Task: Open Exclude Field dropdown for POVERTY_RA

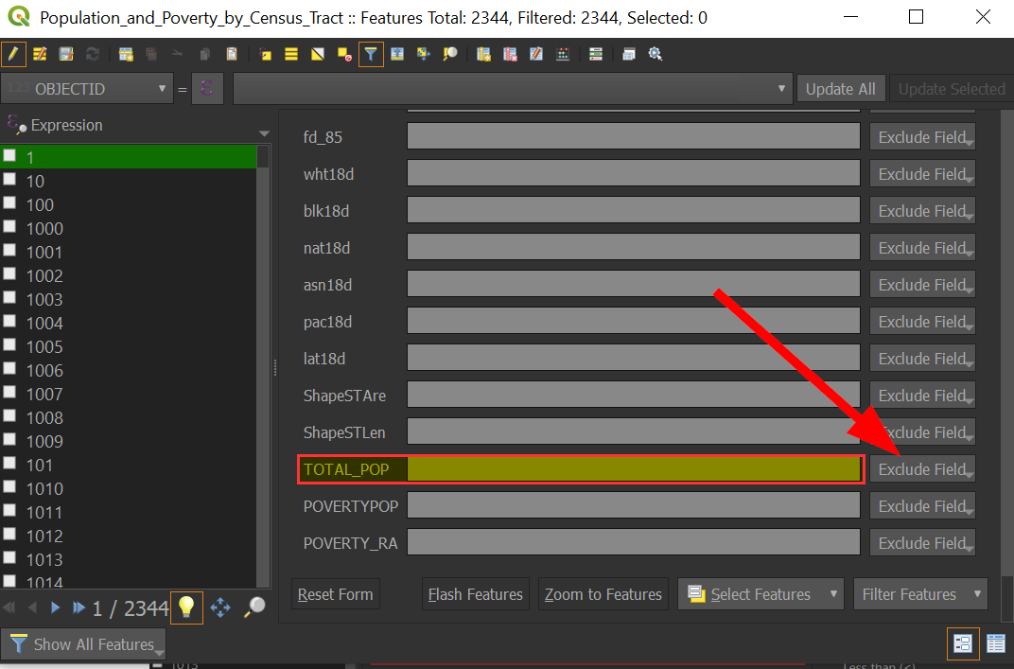Action: point(922,543)
